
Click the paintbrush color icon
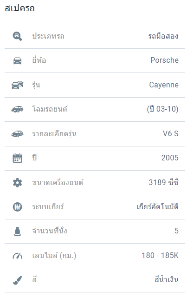coord(18,280)
